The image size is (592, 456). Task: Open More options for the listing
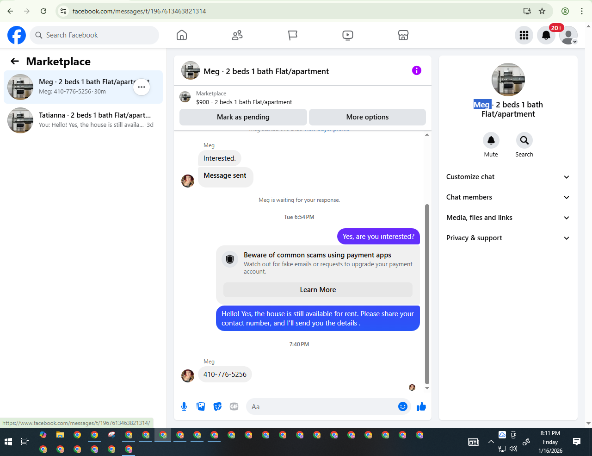(367, 117)
